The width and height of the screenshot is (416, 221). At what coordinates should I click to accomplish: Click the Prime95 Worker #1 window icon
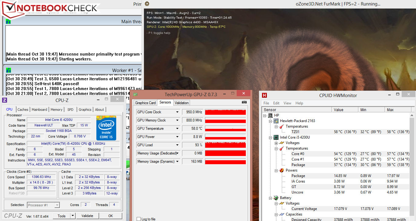(x=9, y=71)
